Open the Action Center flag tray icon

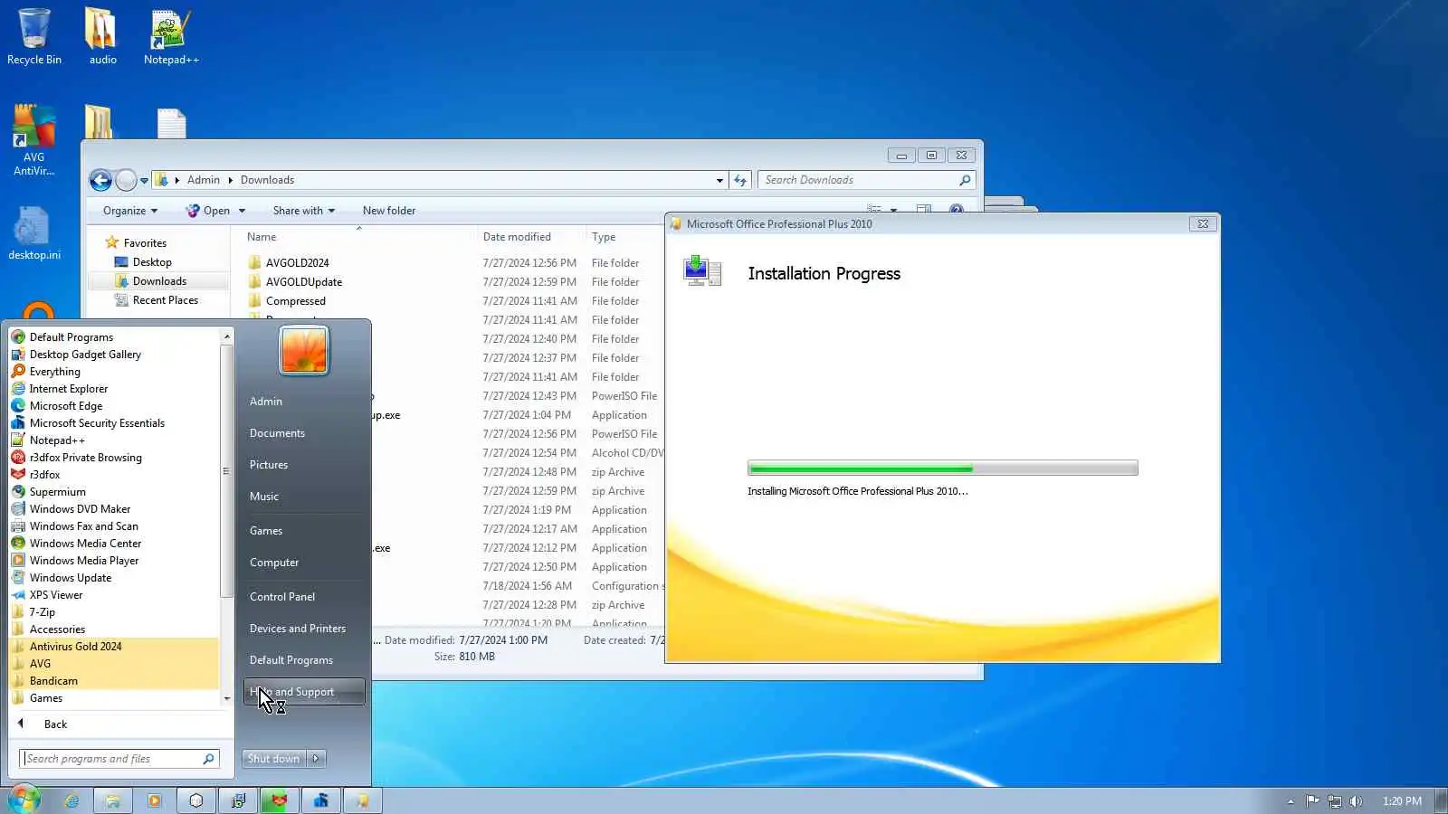[x=1312, y=800]
